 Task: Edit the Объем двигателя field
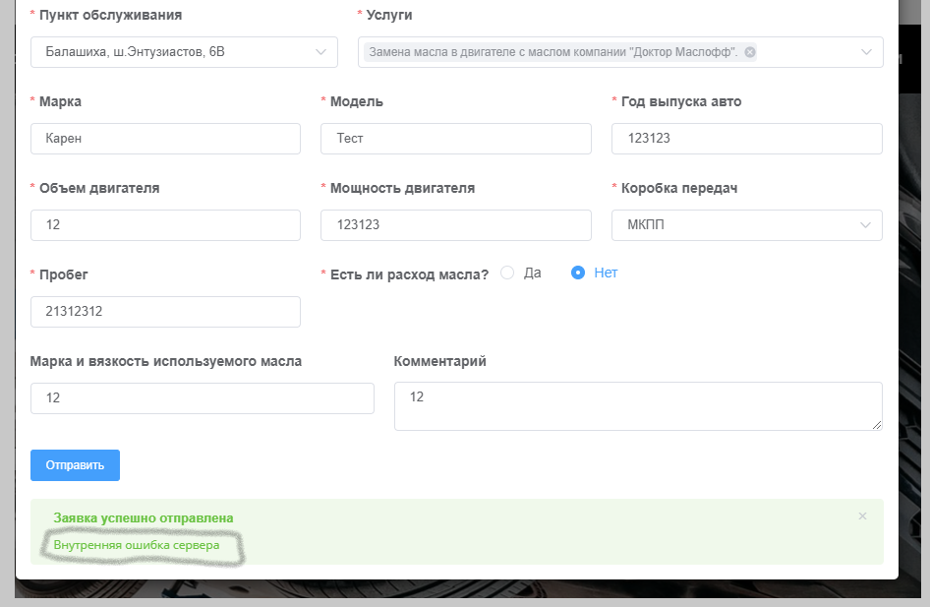click(x=165, y=225)
